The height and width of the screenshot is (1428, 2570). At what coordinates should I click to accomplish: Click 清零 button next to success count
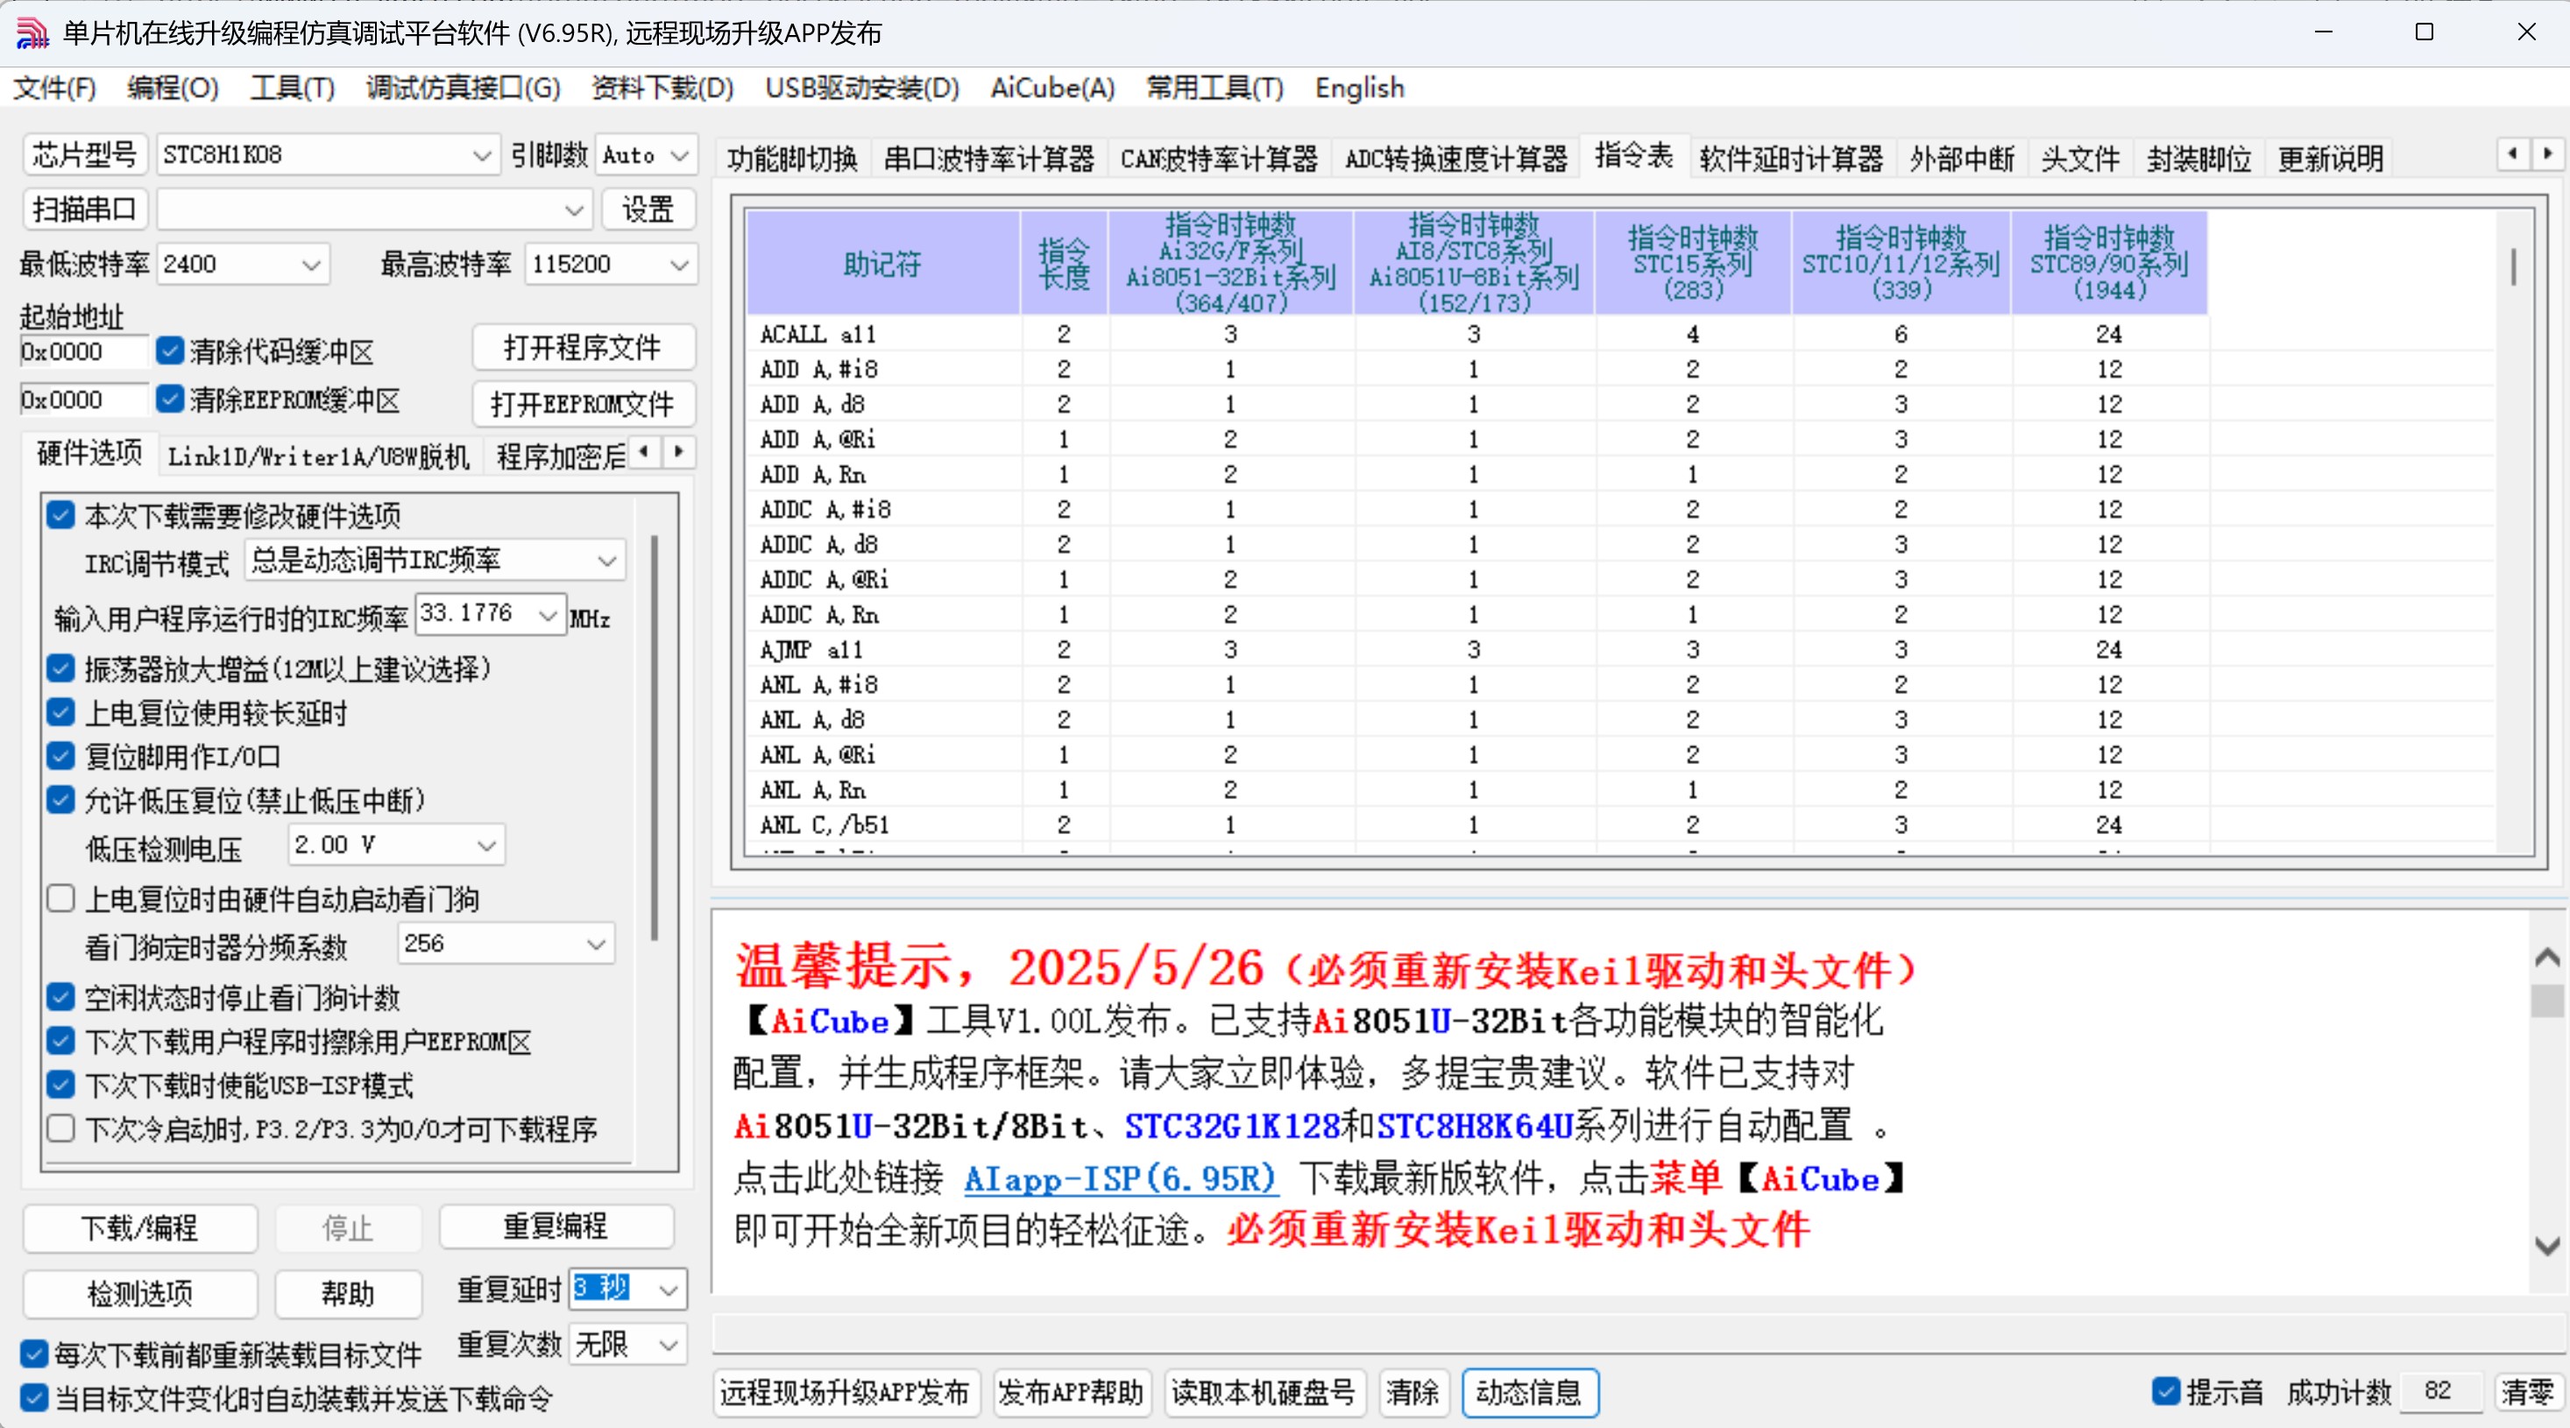pyautogui.click(x=2527, y=1392)
